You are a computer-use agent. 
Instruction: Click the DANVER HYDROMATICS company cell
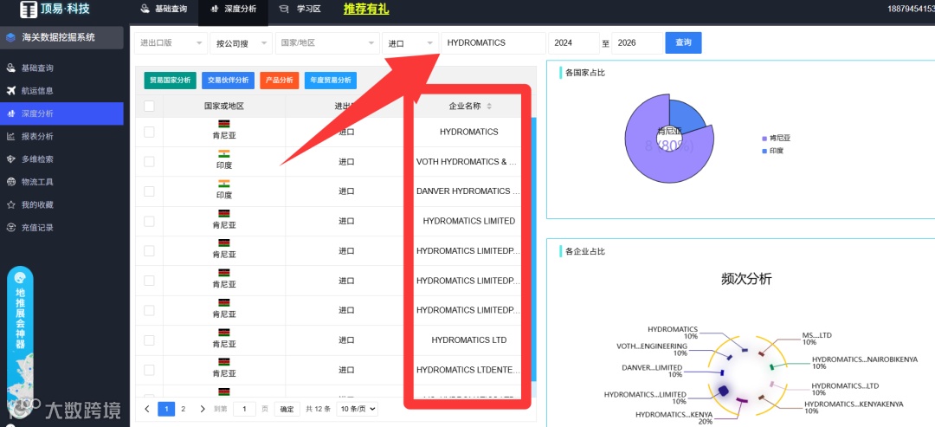point(468,191)
